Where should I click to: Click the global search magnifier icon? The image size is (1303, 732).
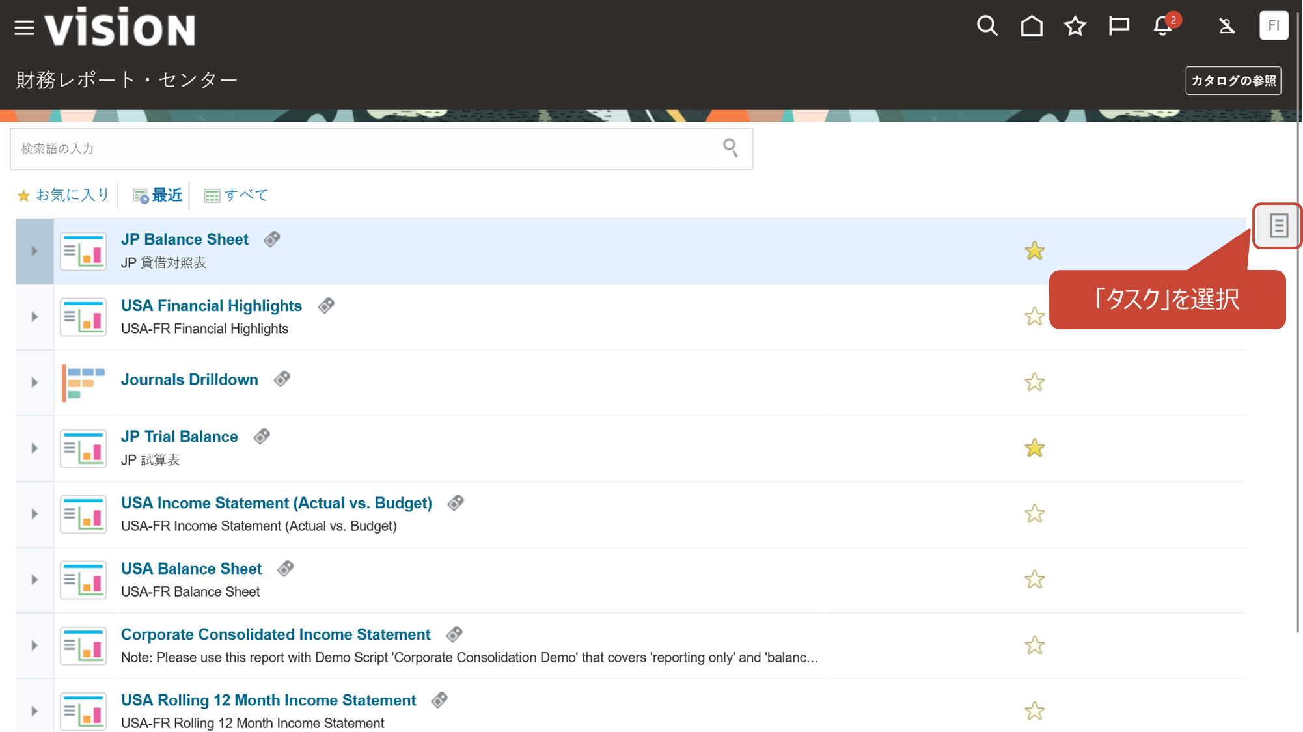click(987, 26)
